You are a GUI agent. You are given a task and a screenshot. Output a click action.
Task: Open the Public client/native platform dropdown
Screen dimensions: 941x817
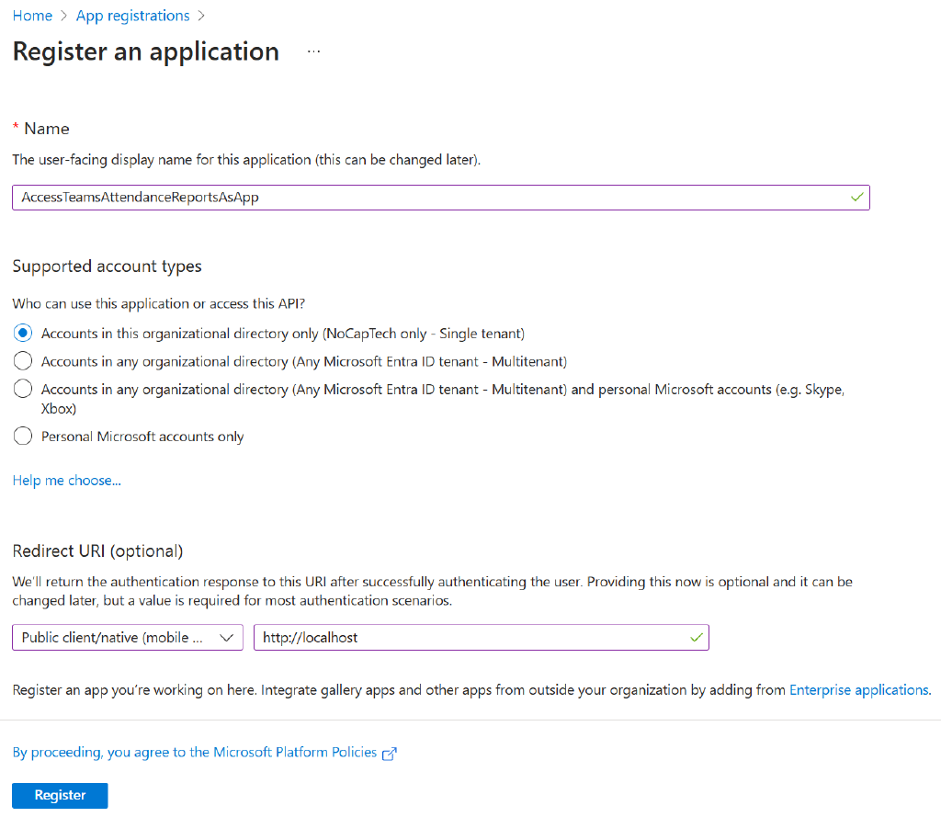click(127, 637)
